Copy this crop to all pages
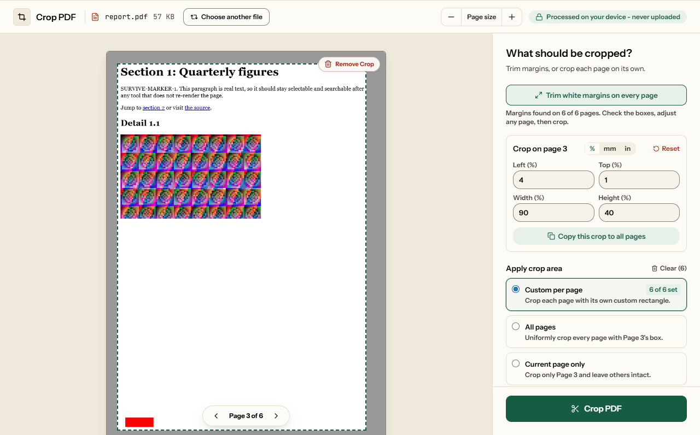Image resolution: width=700 pixels, height=435 pixels. [596, 236]
